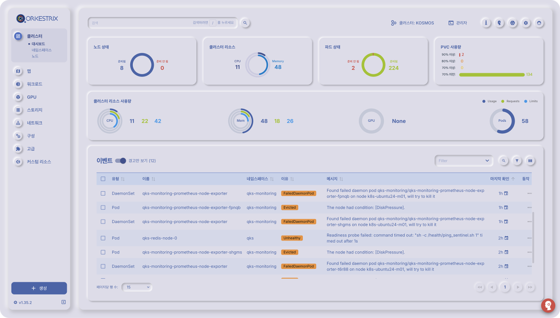Click the 관리자 terminal link
560x318 pixels.
point(458,23)
